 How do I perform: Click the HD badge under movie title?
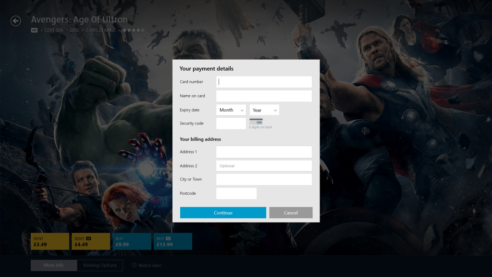click(34, 30)
